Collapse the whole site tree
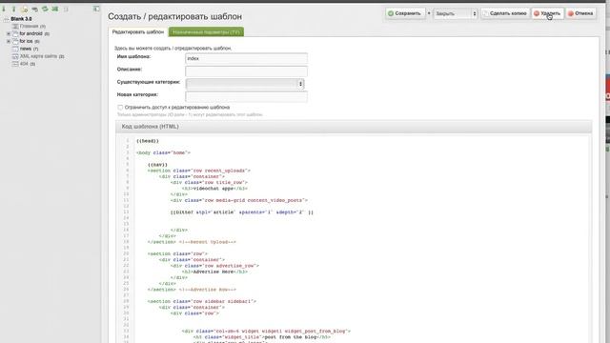Screen dimensions: 610x343 [13, 9]
